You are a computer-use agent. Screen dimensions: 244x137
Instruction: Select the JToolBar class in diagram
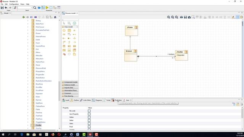pyautogui.click(x=181, y=55)
